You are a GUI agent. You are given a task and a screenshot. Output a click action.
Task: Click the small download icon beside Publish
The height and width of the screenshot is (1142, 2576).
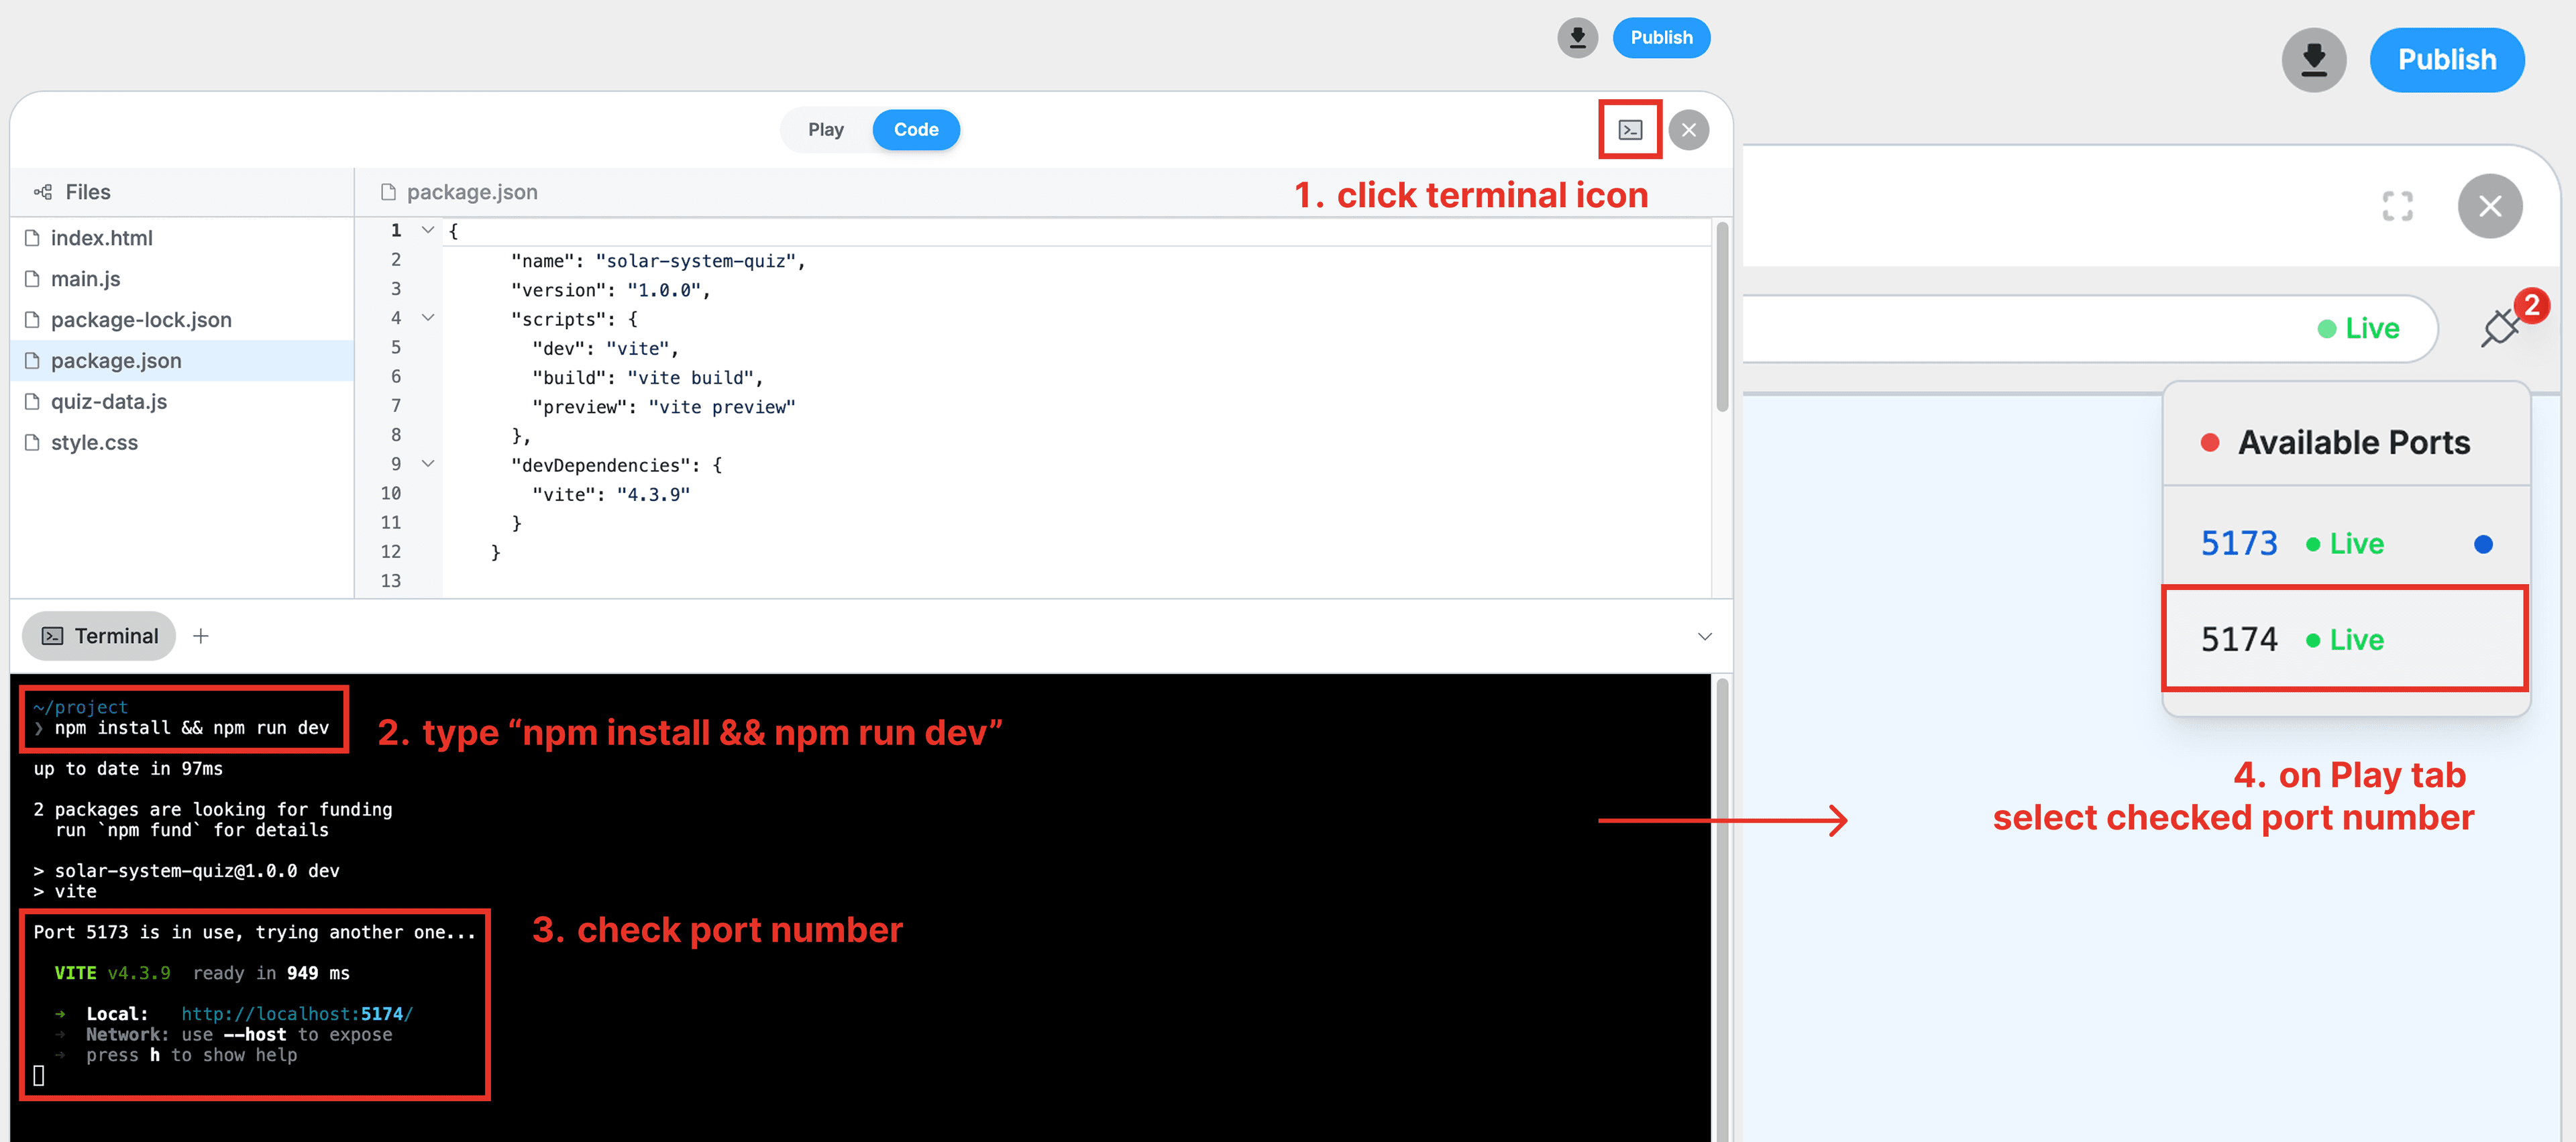tap(1577, 38)
